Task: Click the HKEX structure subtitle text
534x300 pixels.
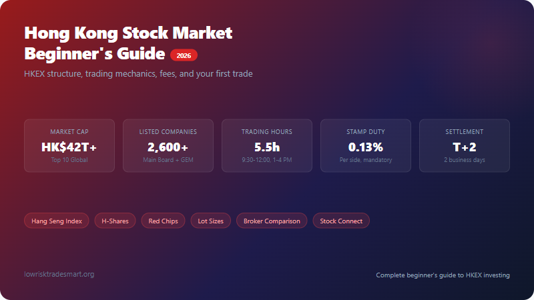Action: [138, 73]
